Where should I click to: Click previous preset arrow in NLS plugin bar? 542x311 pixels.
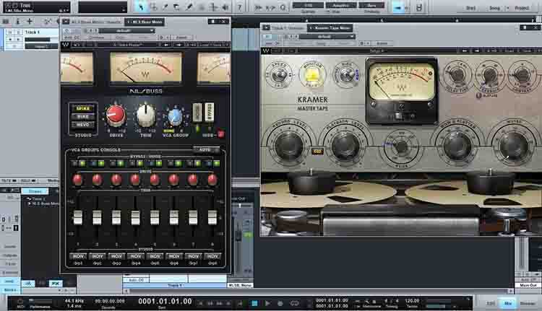click(x=166, y=45)
